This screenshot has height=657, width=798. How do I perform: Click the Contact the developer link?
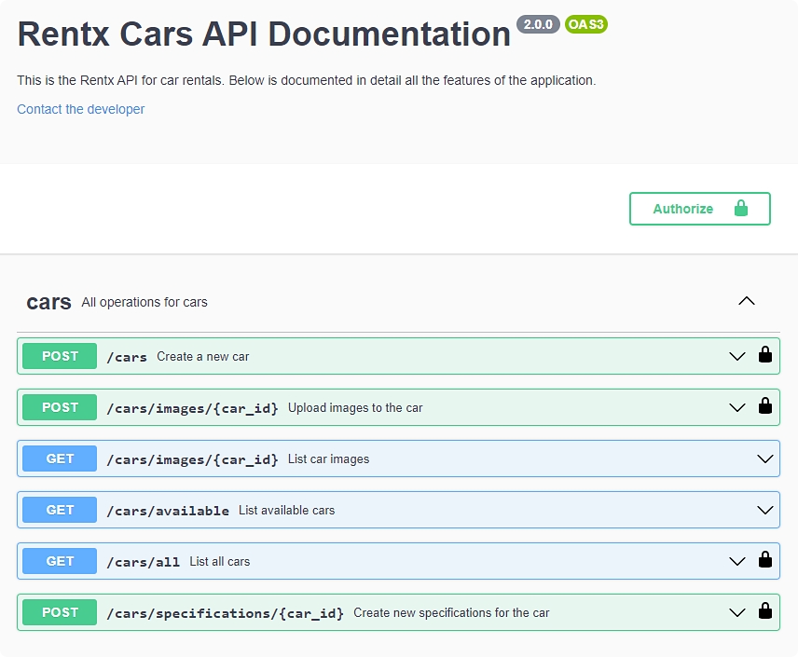pyautogui.click(x=80, y=109)
